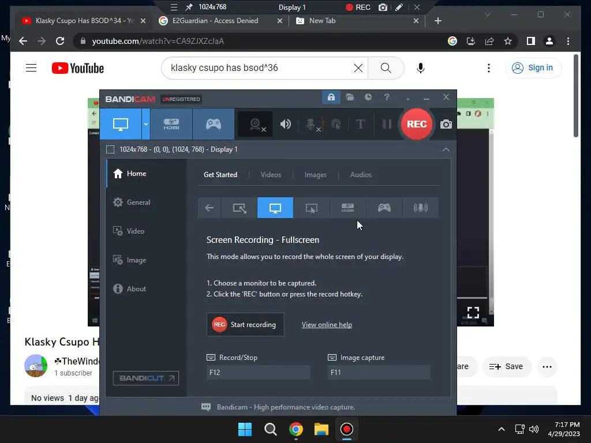591x443 pixels.
Task: Click the YouTube logo
Action: pyautogui.click(x=78, y=68)
